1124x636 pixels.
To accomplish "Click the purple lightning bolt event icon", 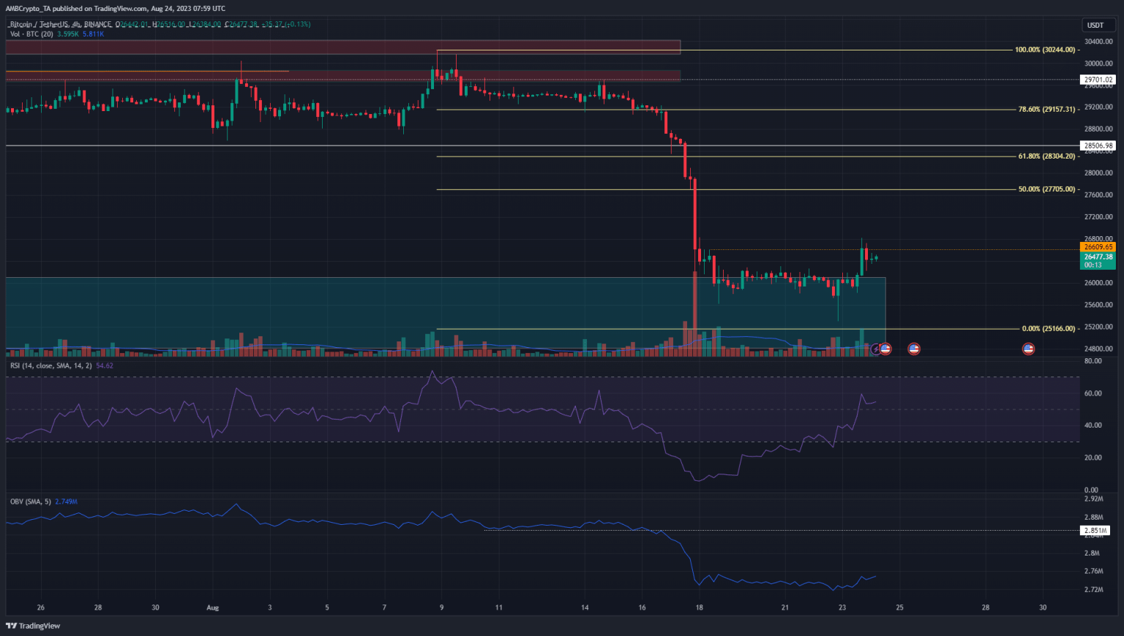I will coord(875,349).
